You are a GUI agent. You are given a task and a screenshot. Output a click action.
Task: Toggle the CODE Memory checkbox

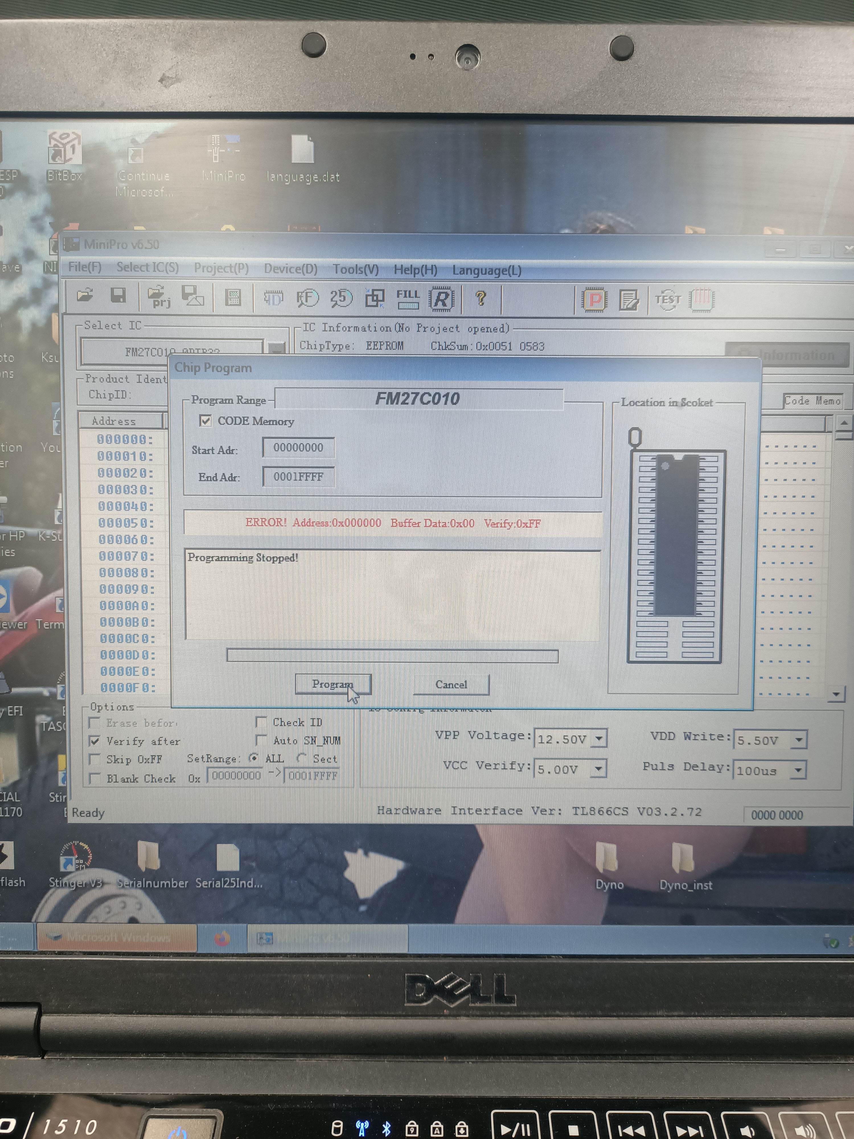(206, 421)
